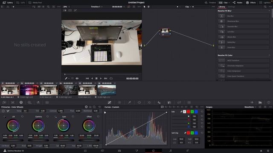Open the viewer zoom percentage dropdown
This screenshot has height=153, width=273.
67,7
